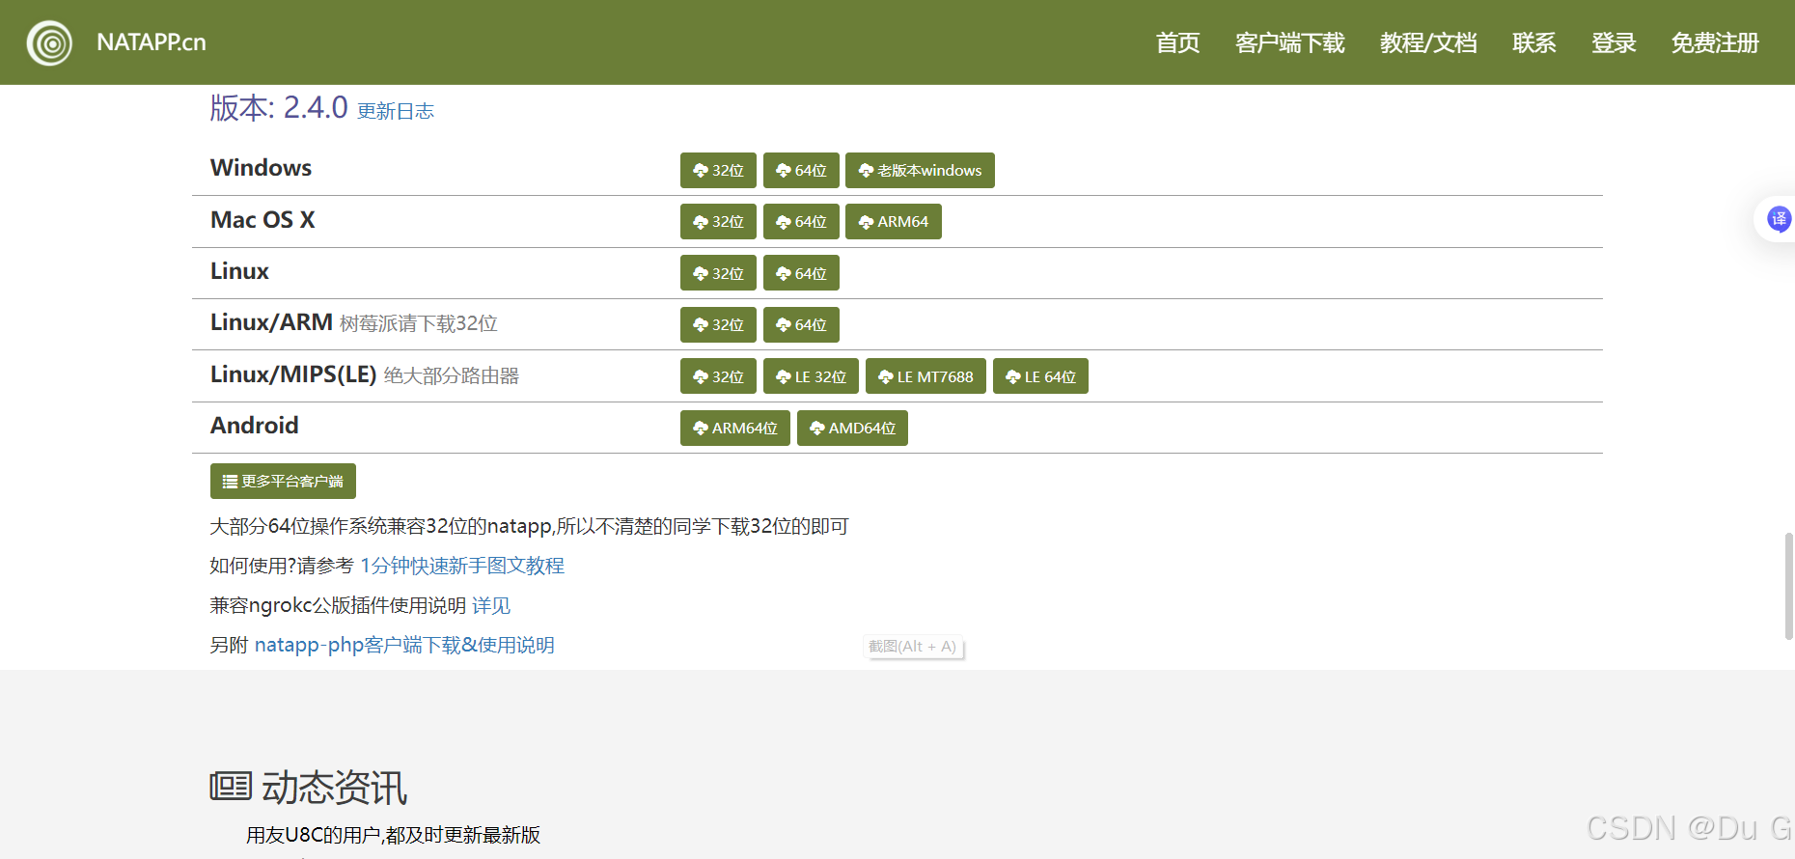Click the 树莓派请下载32位 note text

[419, 323]
